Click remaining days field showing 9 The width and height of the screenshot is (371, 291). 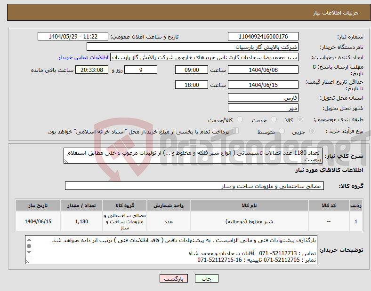pyautogui.click(x=141, y=70)
